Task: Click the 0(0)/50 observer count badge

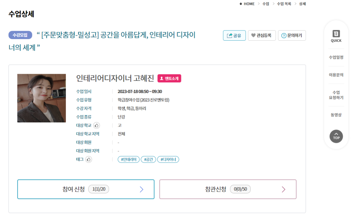Action: pyautogui.click(x=240, y=189)
